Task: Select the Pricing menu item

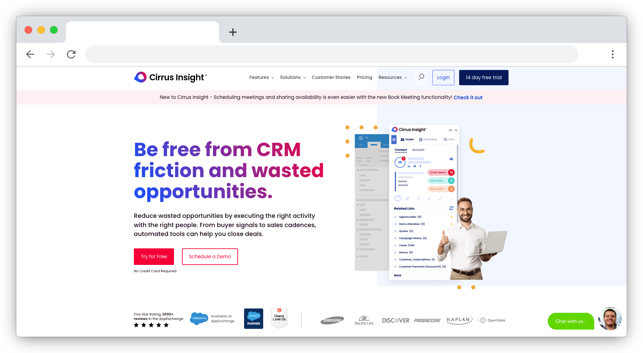Action: (x=364, y=77)
